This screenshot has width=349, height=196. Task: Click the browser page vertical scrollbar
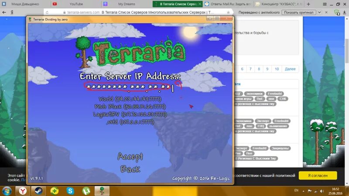coord(347,51)
